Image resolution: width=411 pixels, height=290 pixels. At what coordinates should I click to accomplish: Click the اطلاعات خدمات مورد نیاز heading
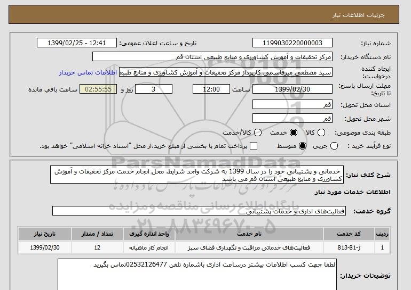point(352,192)
